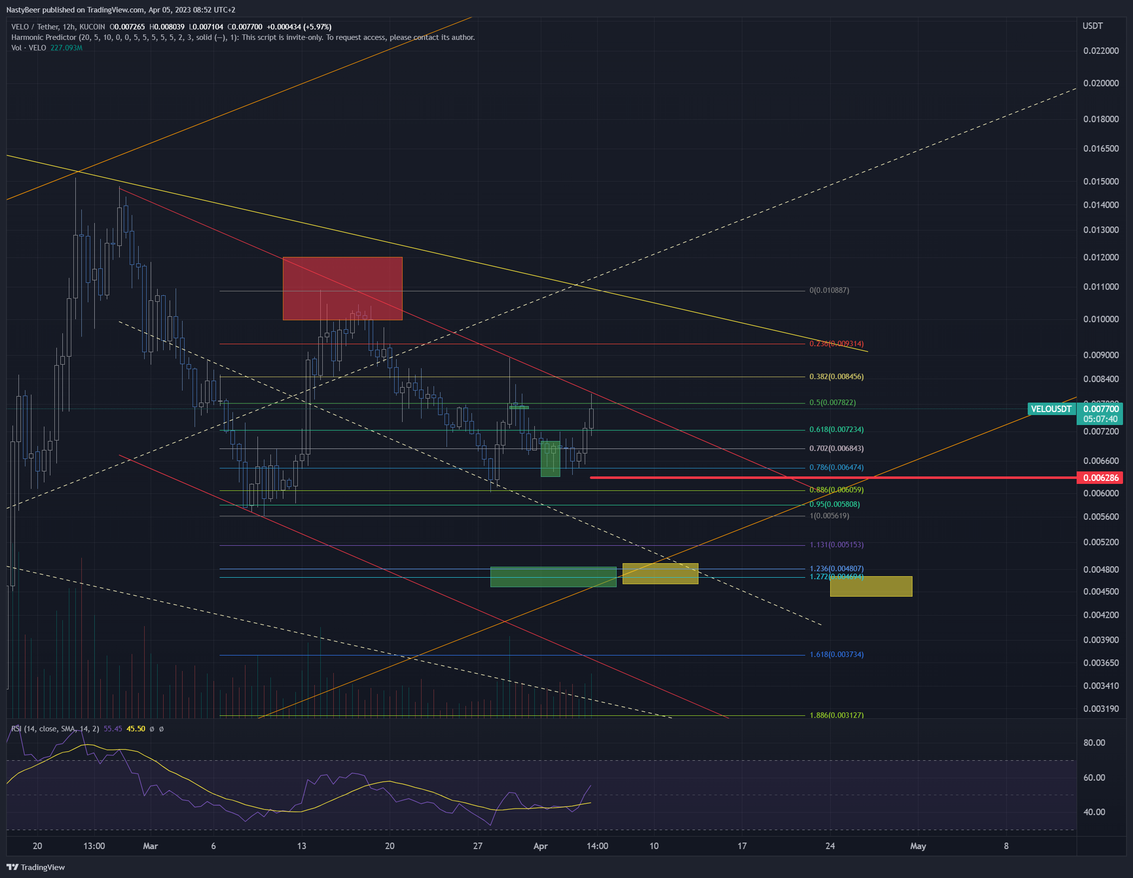Click the Vol · VELO indicator legend
Viewport: 1133px width, 878px height.
point(28,48)
